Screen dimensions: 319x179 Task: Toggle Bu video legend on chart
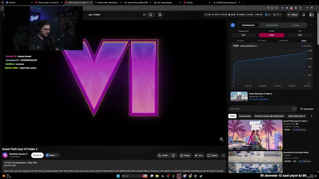(306, 46)
